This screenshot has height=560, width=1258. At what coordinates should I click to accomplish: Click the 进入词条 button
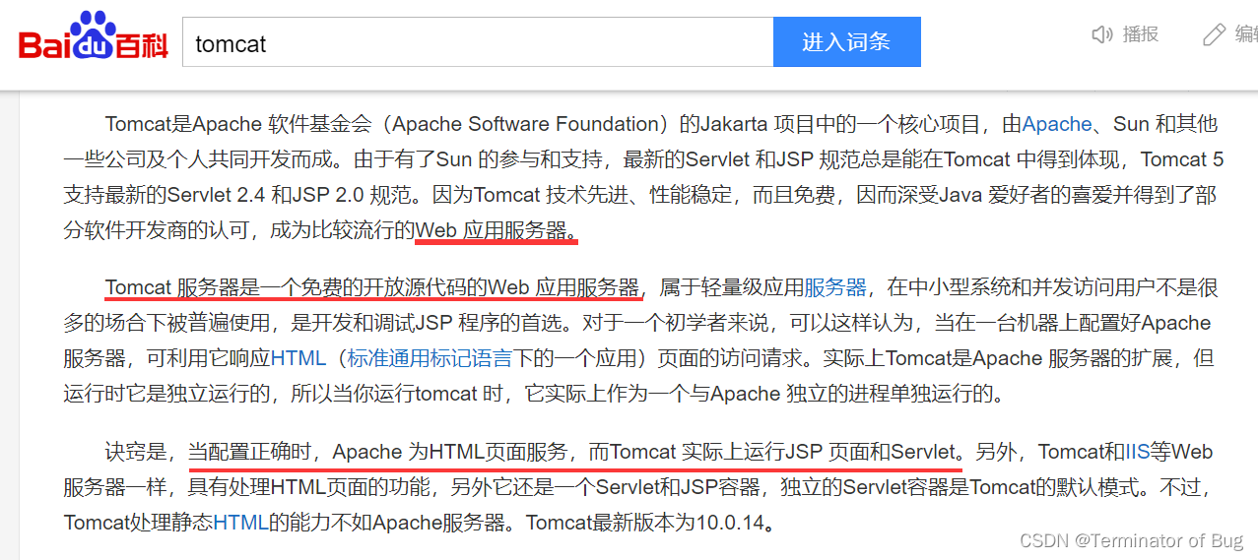pyautogui.click(x=846, y=42)
